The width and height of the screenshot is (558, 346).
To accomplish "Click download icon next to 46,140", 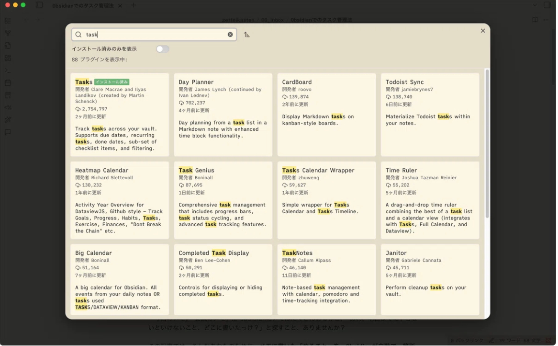I will [285, 268].
